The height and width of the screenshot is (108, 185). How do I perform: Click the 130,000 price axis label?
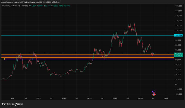[x=178, y=20]
